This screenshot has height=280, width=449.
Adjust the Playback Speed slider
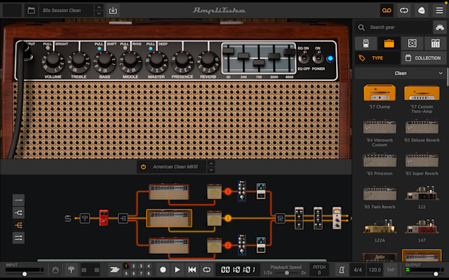287,273
